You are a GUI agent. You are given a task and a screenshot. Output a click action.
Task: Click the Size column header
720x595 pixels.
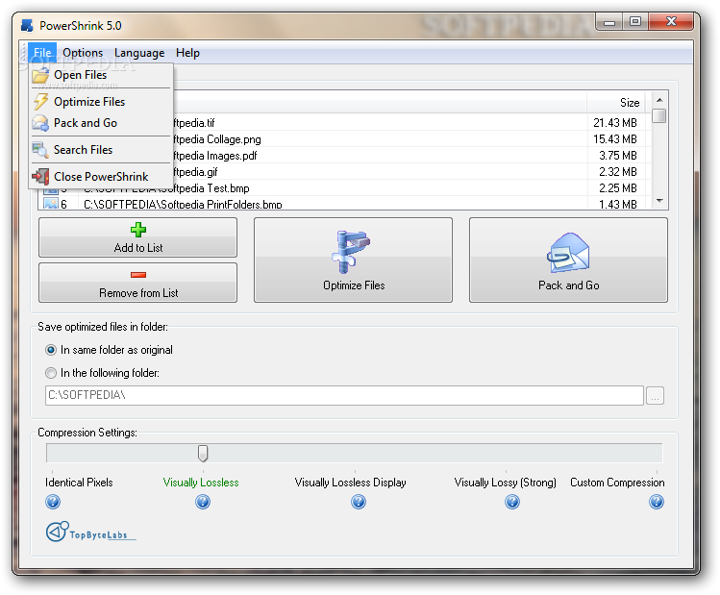[618, 103]
